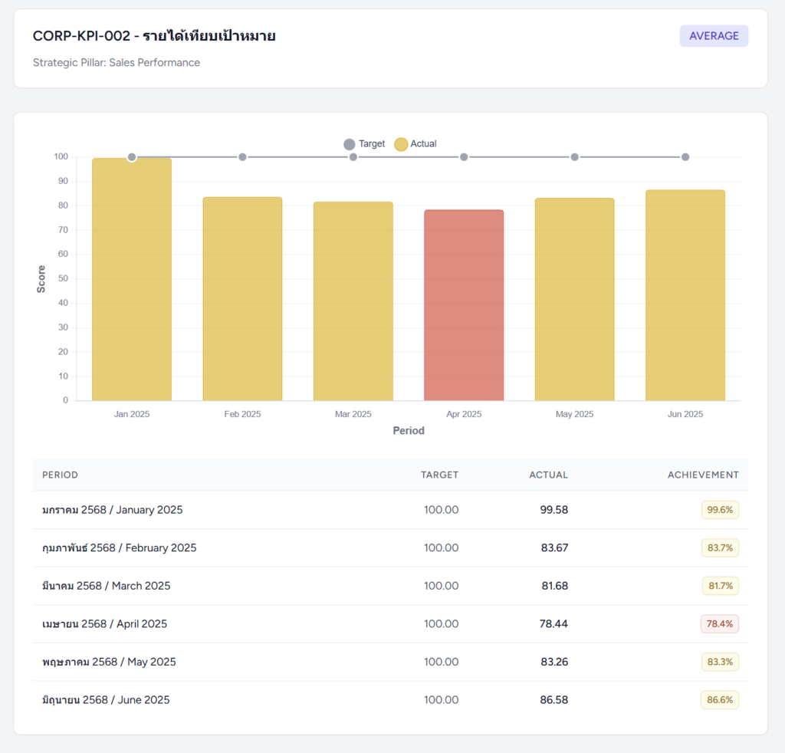Click the AVERAGE status badge
The height and width of the screenshot is (753, 785).
[713, 36]
